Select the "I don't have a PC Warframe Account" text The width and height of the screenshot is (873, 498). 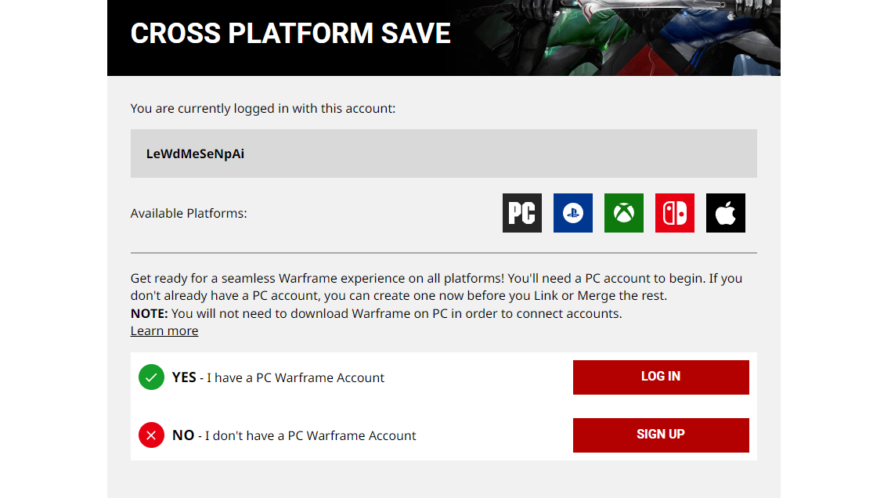(x=311, y=435)
